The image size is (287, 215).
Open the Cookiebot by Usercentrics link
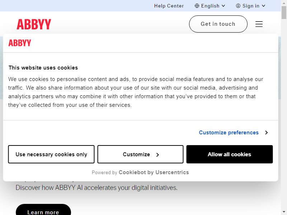click(154, 172)
